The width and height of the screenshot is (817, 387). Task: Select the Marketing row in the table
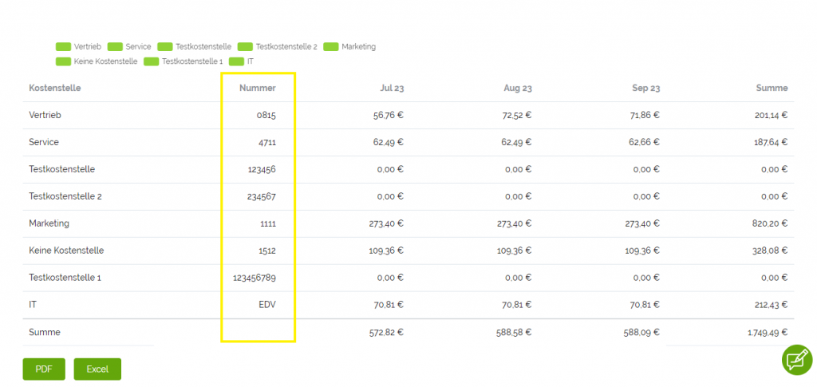point(49,223)
